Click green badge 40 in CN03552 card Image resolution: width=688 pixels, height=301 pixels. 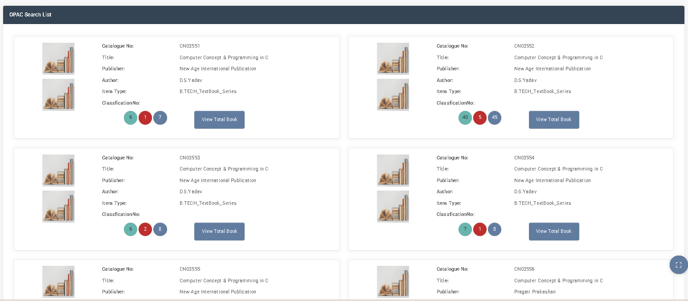(465, 118)
